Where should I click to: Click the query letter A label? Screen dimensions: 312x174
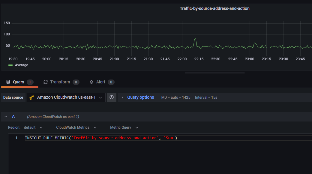13,116
